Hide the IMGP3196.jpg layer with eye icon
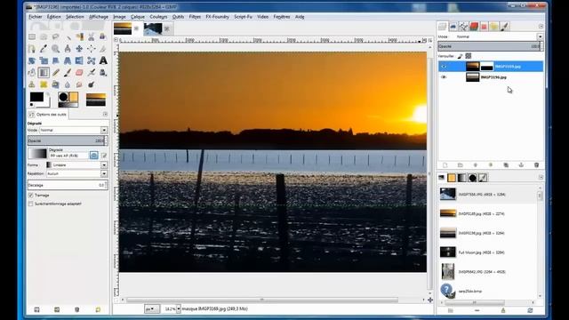This screenshot has width=569, height=320. click(444, 77)
